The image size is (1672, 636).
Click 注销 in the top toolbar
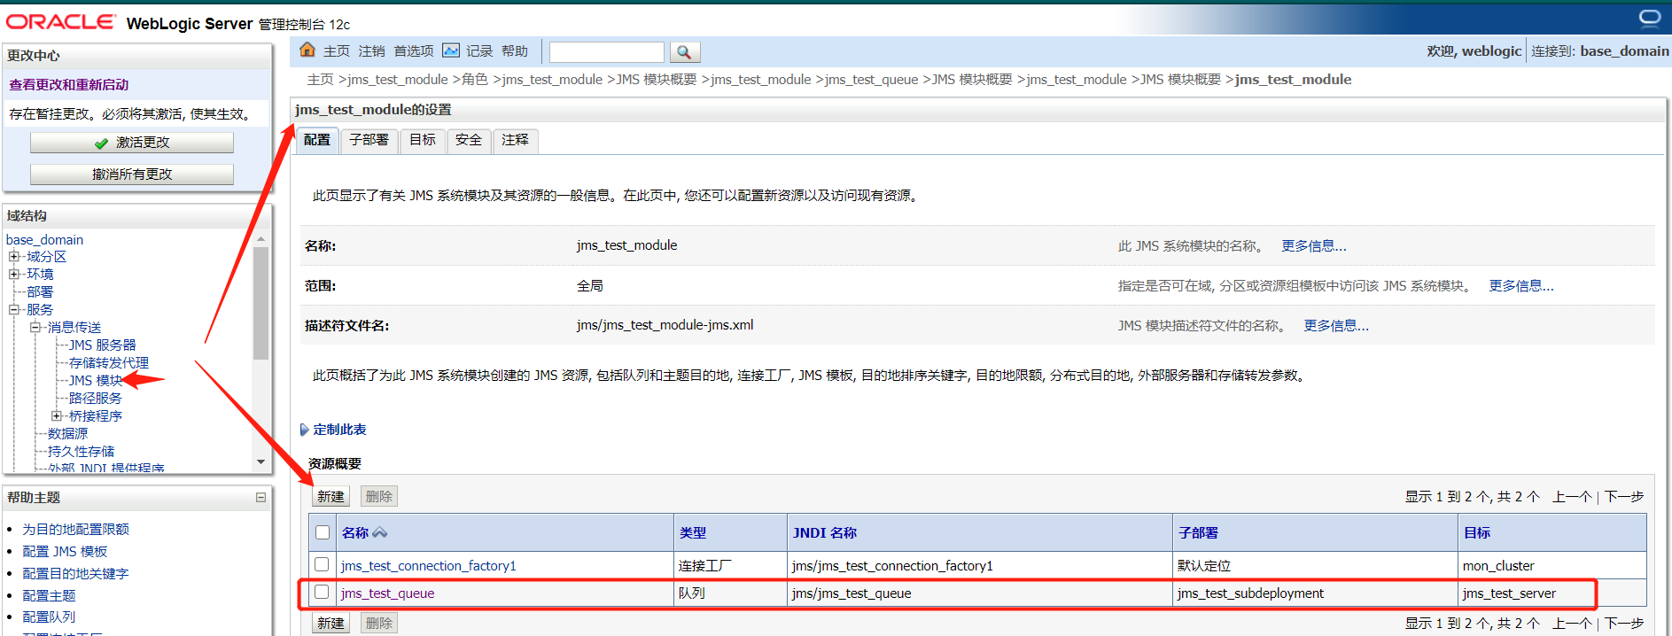(x=371, y=51)
